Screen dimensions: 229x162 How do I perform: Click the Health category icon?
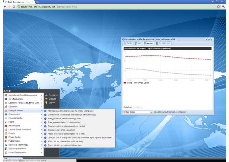click(x=6, y=122)
